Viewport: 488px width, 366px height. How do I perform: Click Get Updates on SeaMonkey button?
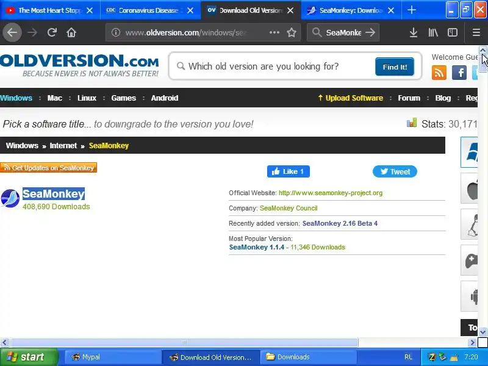pos(49,168)
